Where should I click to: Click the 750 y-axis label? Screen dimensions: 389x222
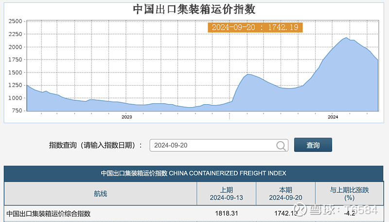[17, 111]
